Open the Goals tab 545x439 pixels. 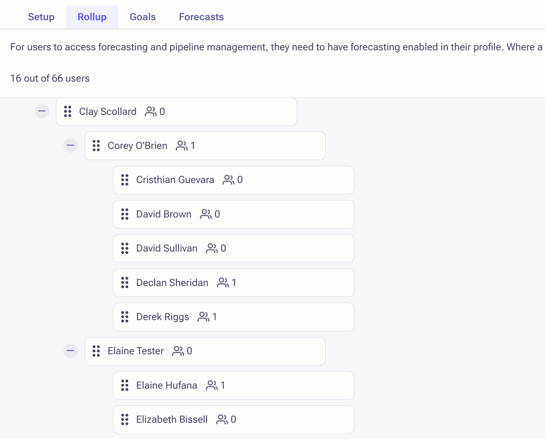143,17
